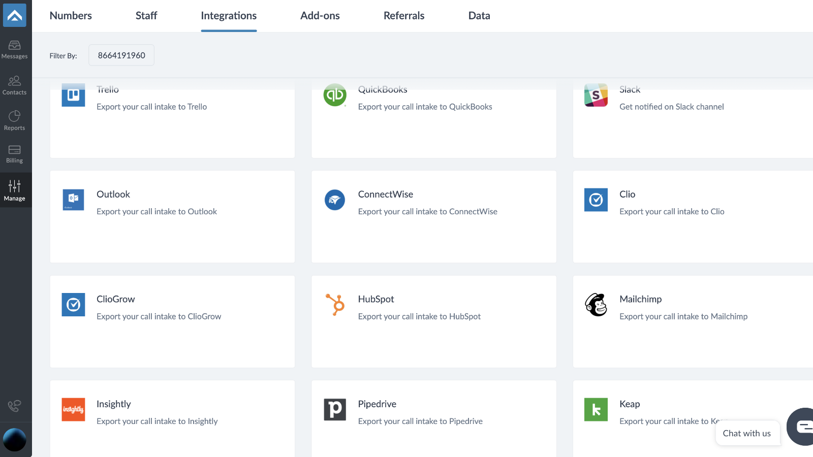813x457 pixels.
Task: Click the phone icon near bottom sidebar
Action: (15, 406)
